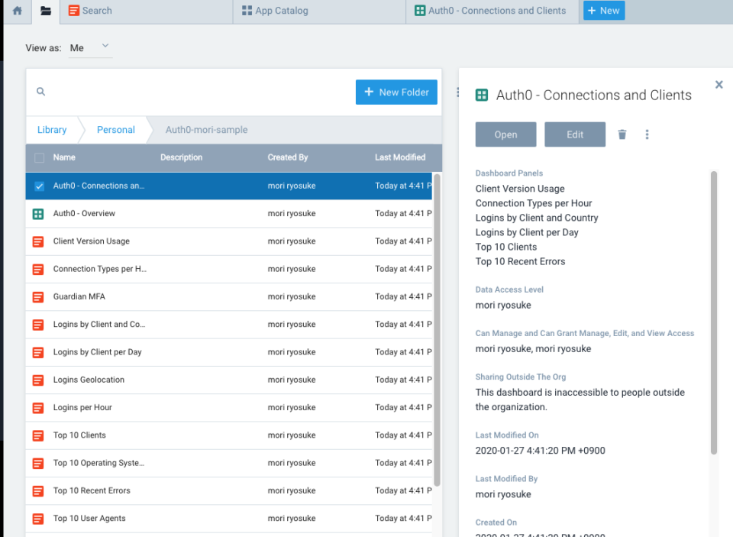This screenshot has height=537, width=733.
Task: Open the View as dropdown
Action: point(90,47)
